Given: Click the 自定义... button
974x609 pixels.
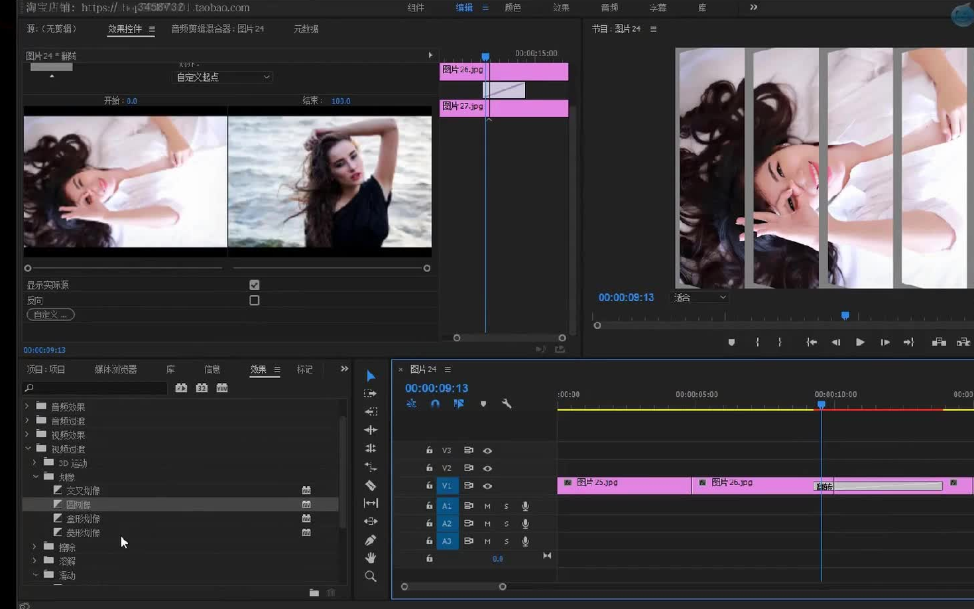Looking at the screenshot, I should [50, 314].
